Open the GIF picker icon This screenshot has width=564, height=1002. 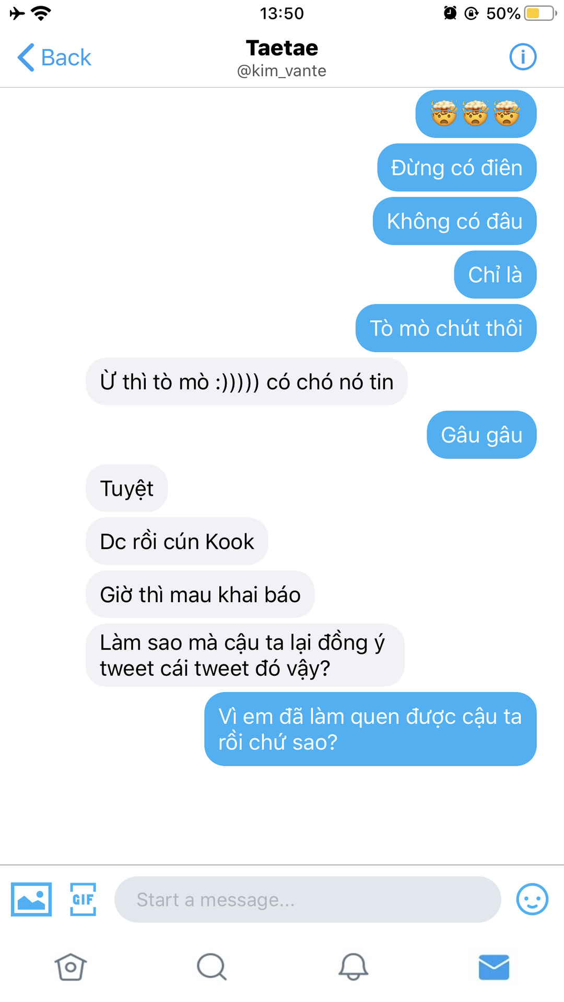pos(83,899)
